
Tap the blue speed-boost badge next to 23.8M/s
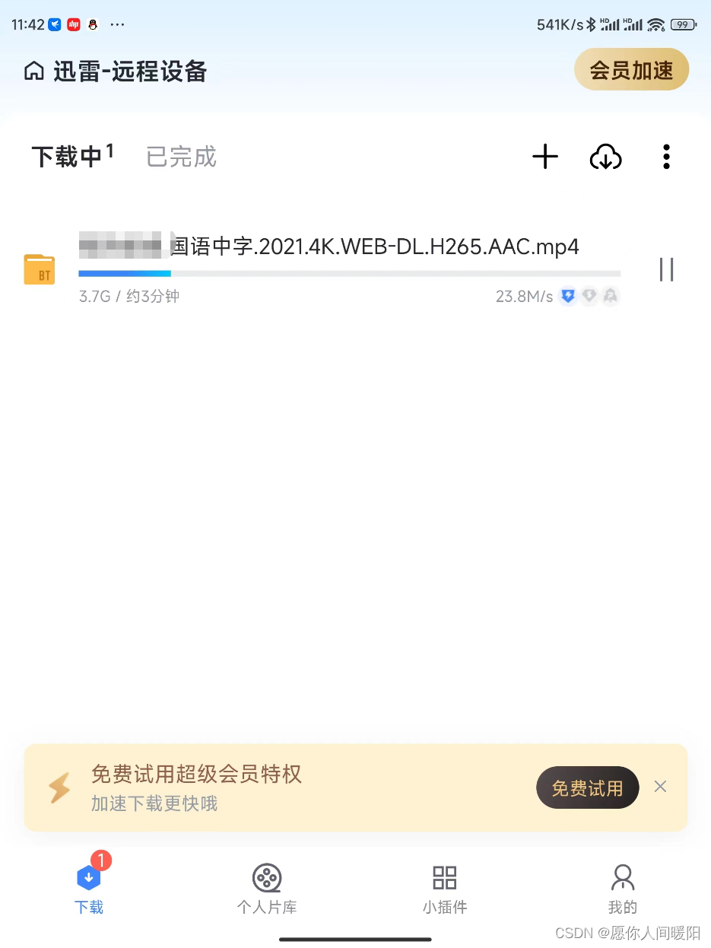tap(567, 297)
